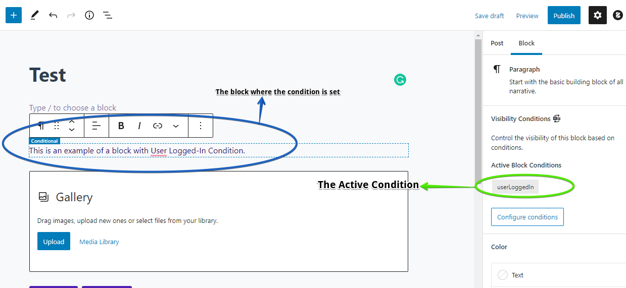Viewport: 626px width, 288px height.
Task: Select the pencil Tools icon
Action: click(34, 15)
